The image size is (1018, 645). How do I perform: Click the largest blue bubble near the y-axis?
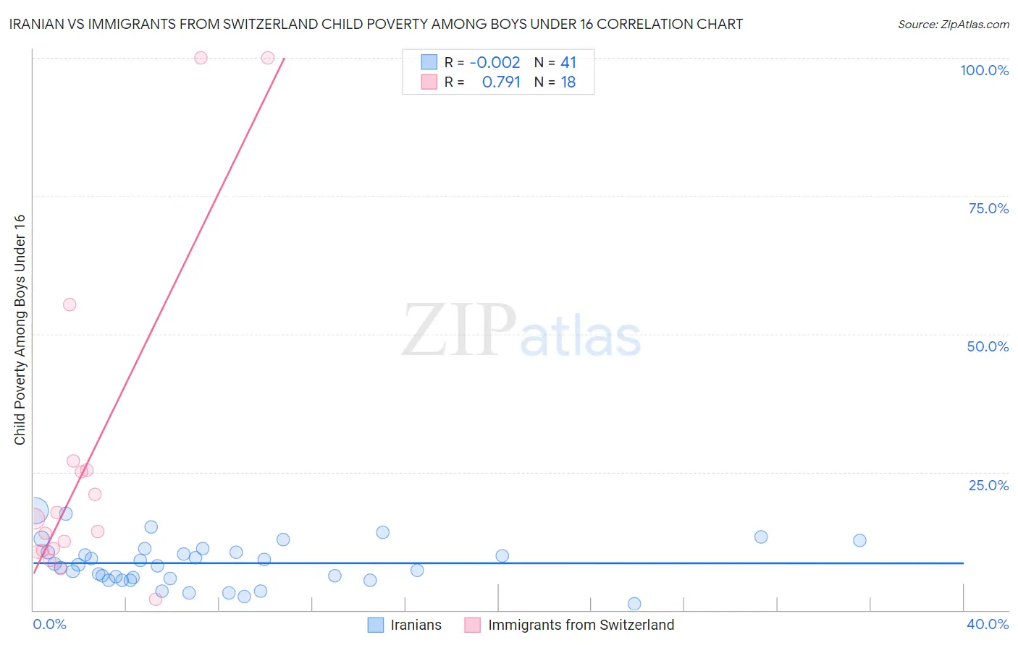pyautogui.click(x=35, y=511)
